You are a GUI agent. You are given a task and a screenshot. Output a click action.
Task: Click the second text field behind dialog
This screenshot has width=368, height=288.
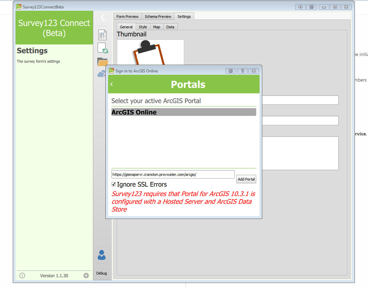pyautogui.click(x=300, y=120)
